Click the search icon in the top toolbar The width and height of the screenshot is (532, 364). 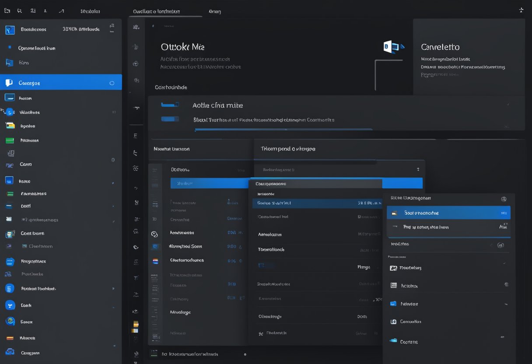[19, 10]
